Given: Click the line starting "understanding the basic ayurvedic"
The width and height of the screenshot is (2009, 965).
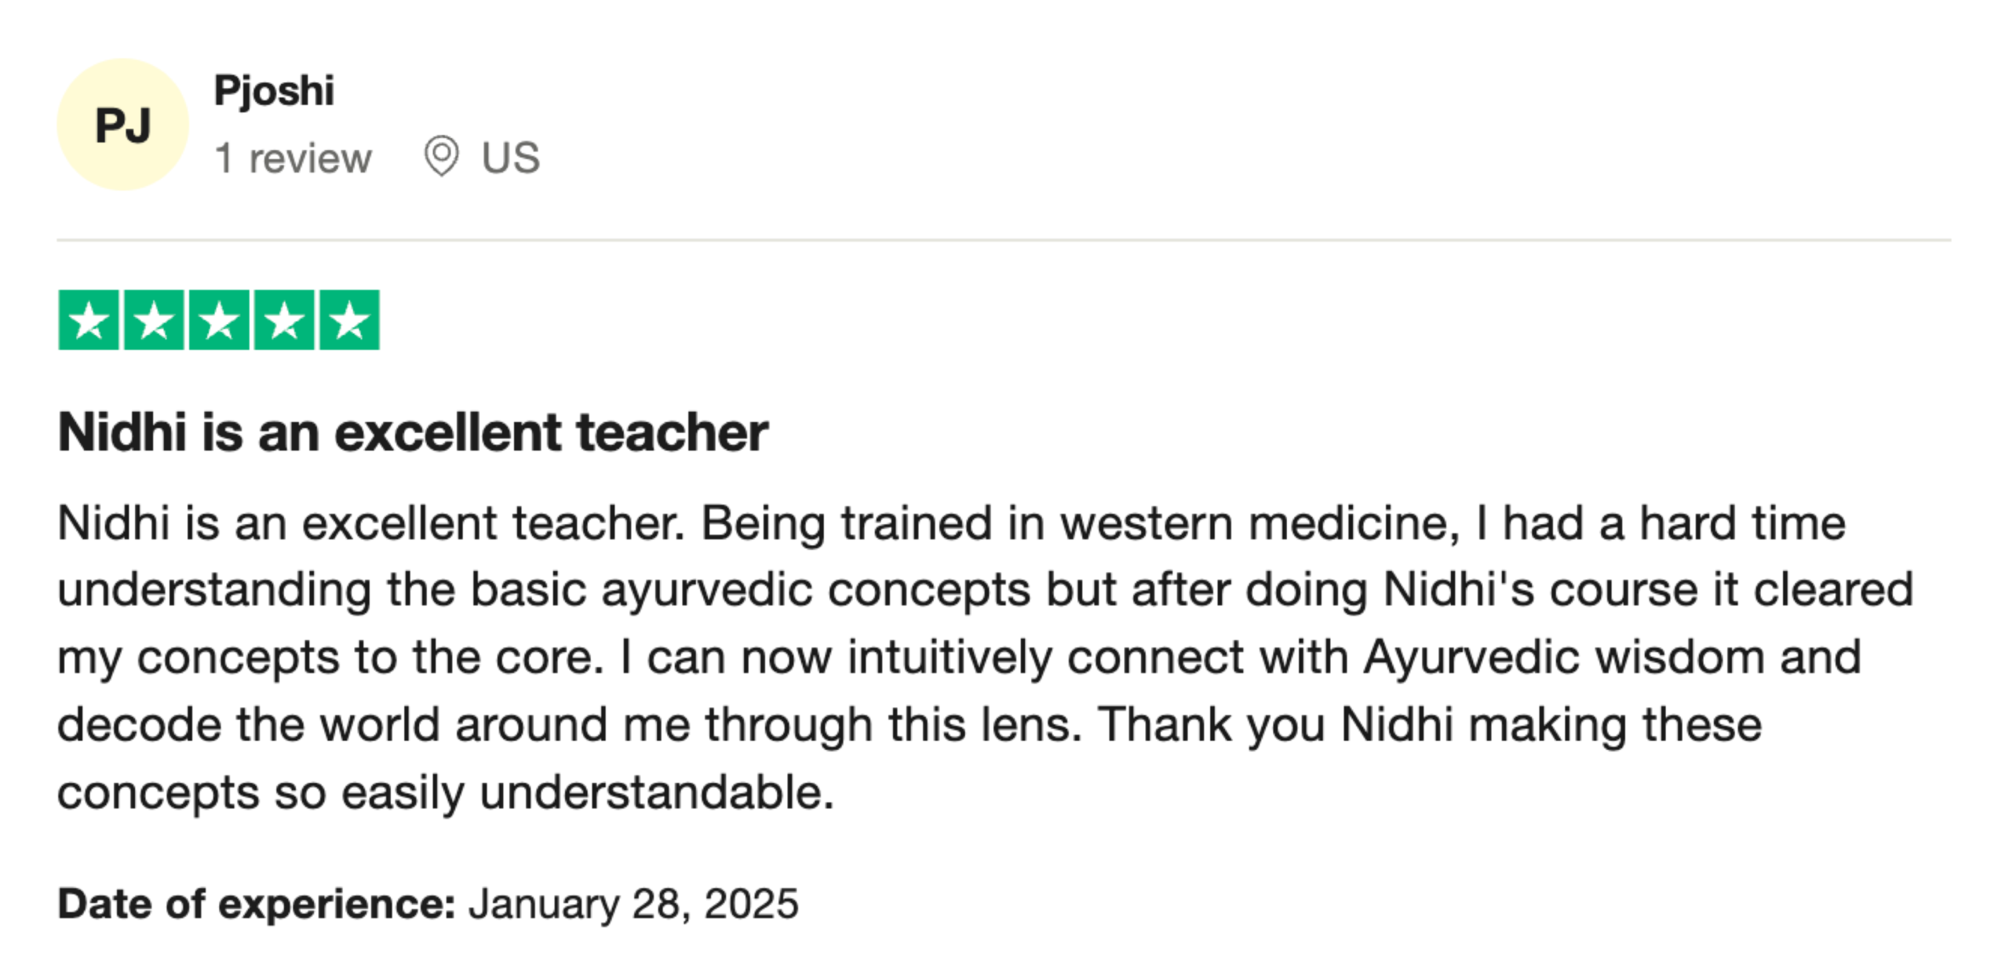Looking at the screenshot, I should click(x=985, y=590).
